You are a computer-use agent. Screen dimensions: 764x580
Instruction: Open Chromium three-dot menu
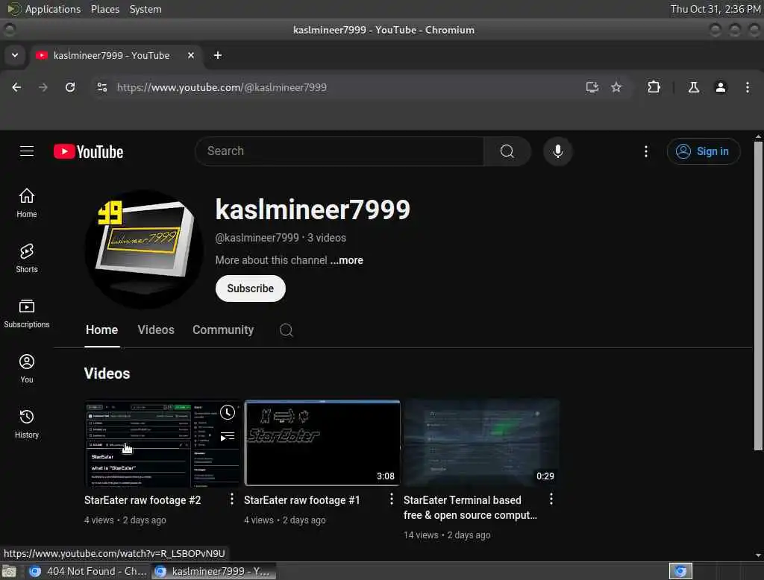click(x=748, y=87)
